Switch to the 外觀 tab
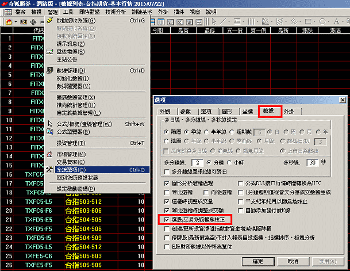This screenshot has height=271, width=350. pyautogui.click(x=165, y=110)
